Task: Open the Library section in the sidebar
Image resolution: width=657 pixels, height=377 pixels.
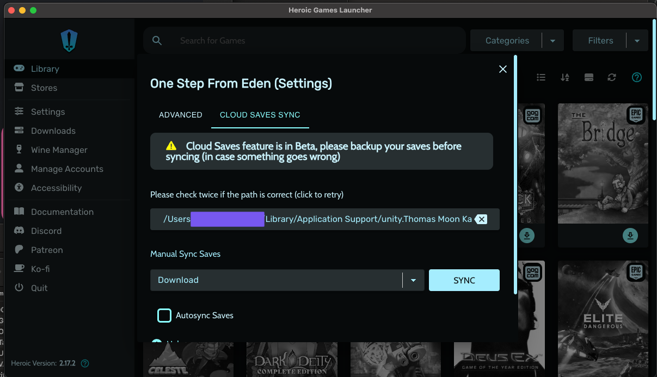Action: (x=69, y=69)
